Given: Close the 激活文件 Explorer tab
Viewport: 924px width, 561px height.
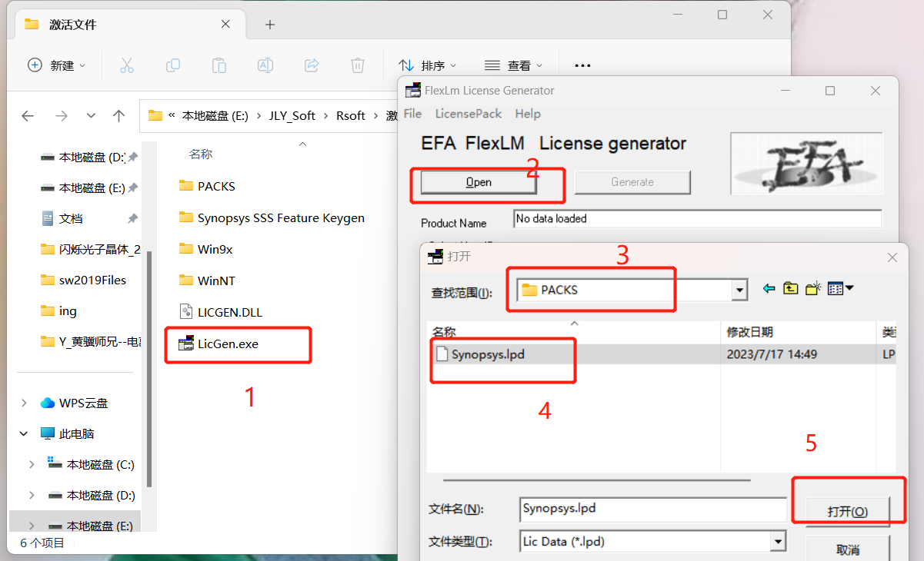Looking at the screenshot, I should pos(225,24).
